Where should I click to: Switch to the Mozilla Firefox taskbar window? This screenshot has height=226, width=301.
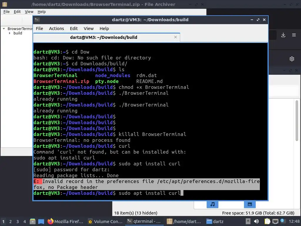pyautogui.click(x=65, y=222)
